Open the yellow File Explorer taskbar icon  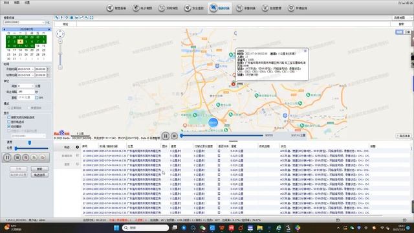click(x=260, y=228)
